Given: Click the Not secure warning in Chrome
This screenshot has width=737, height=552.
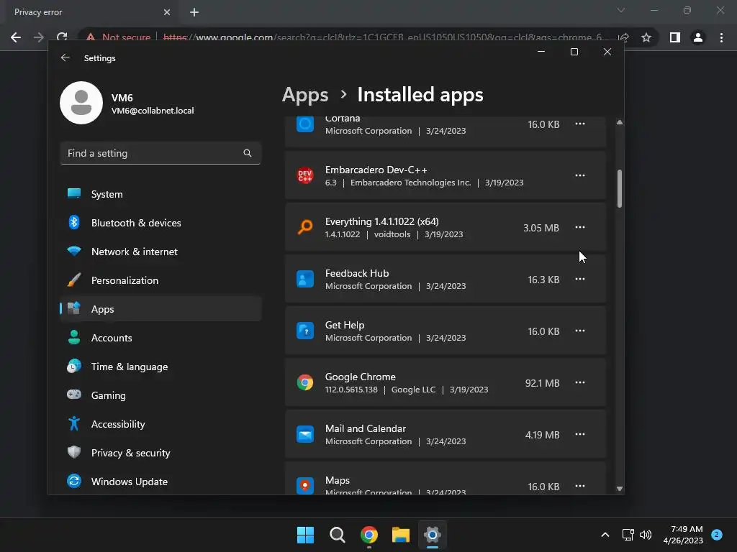Looking at the screenshot, I should click(119, 37).
